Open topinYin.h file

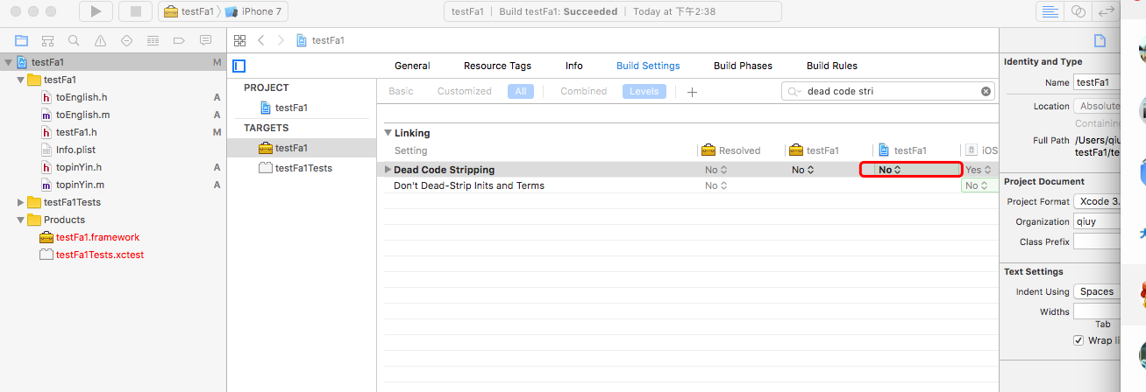coord(79,167)
